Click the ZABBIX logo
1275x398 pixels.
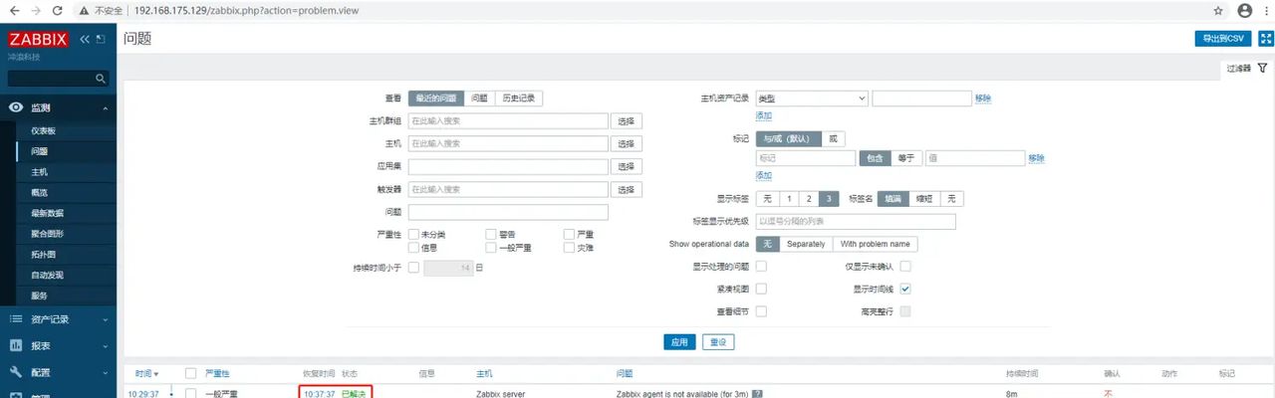click(39, 40)
